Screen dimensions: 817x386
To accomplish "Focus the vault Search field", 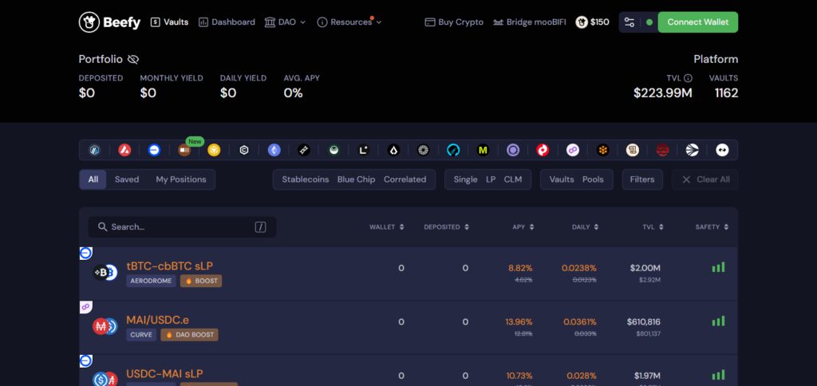I will [x=182, y=227].
